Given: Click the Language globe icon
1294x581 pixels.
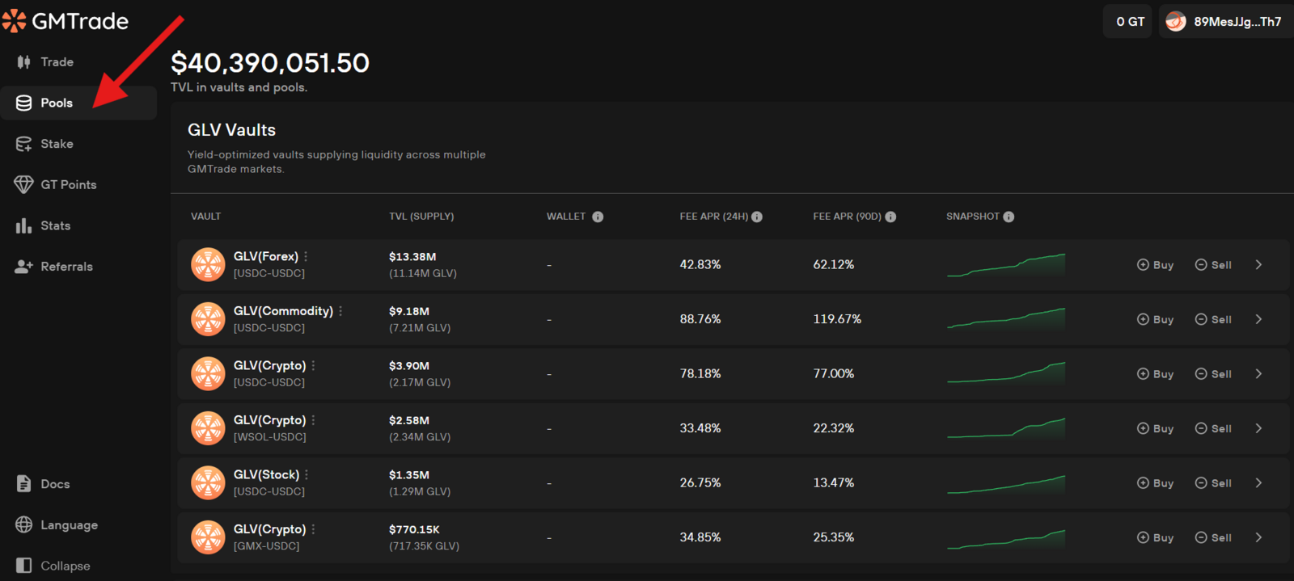Looking at the screenshot, I should pyautogui.click(x=23, y=524).
